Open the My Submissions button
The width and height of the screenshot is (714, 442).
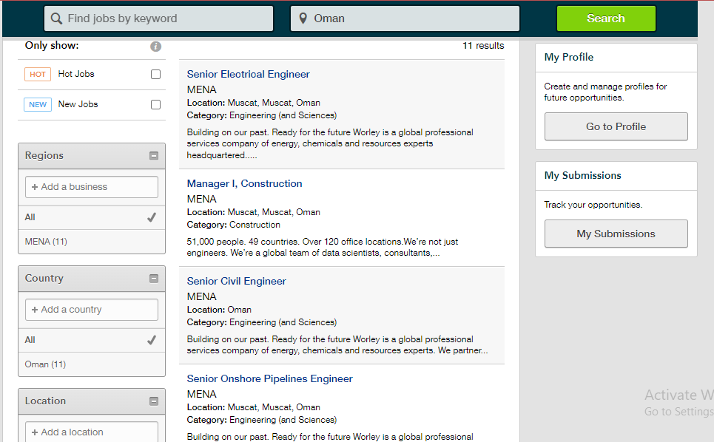point(616,234)
